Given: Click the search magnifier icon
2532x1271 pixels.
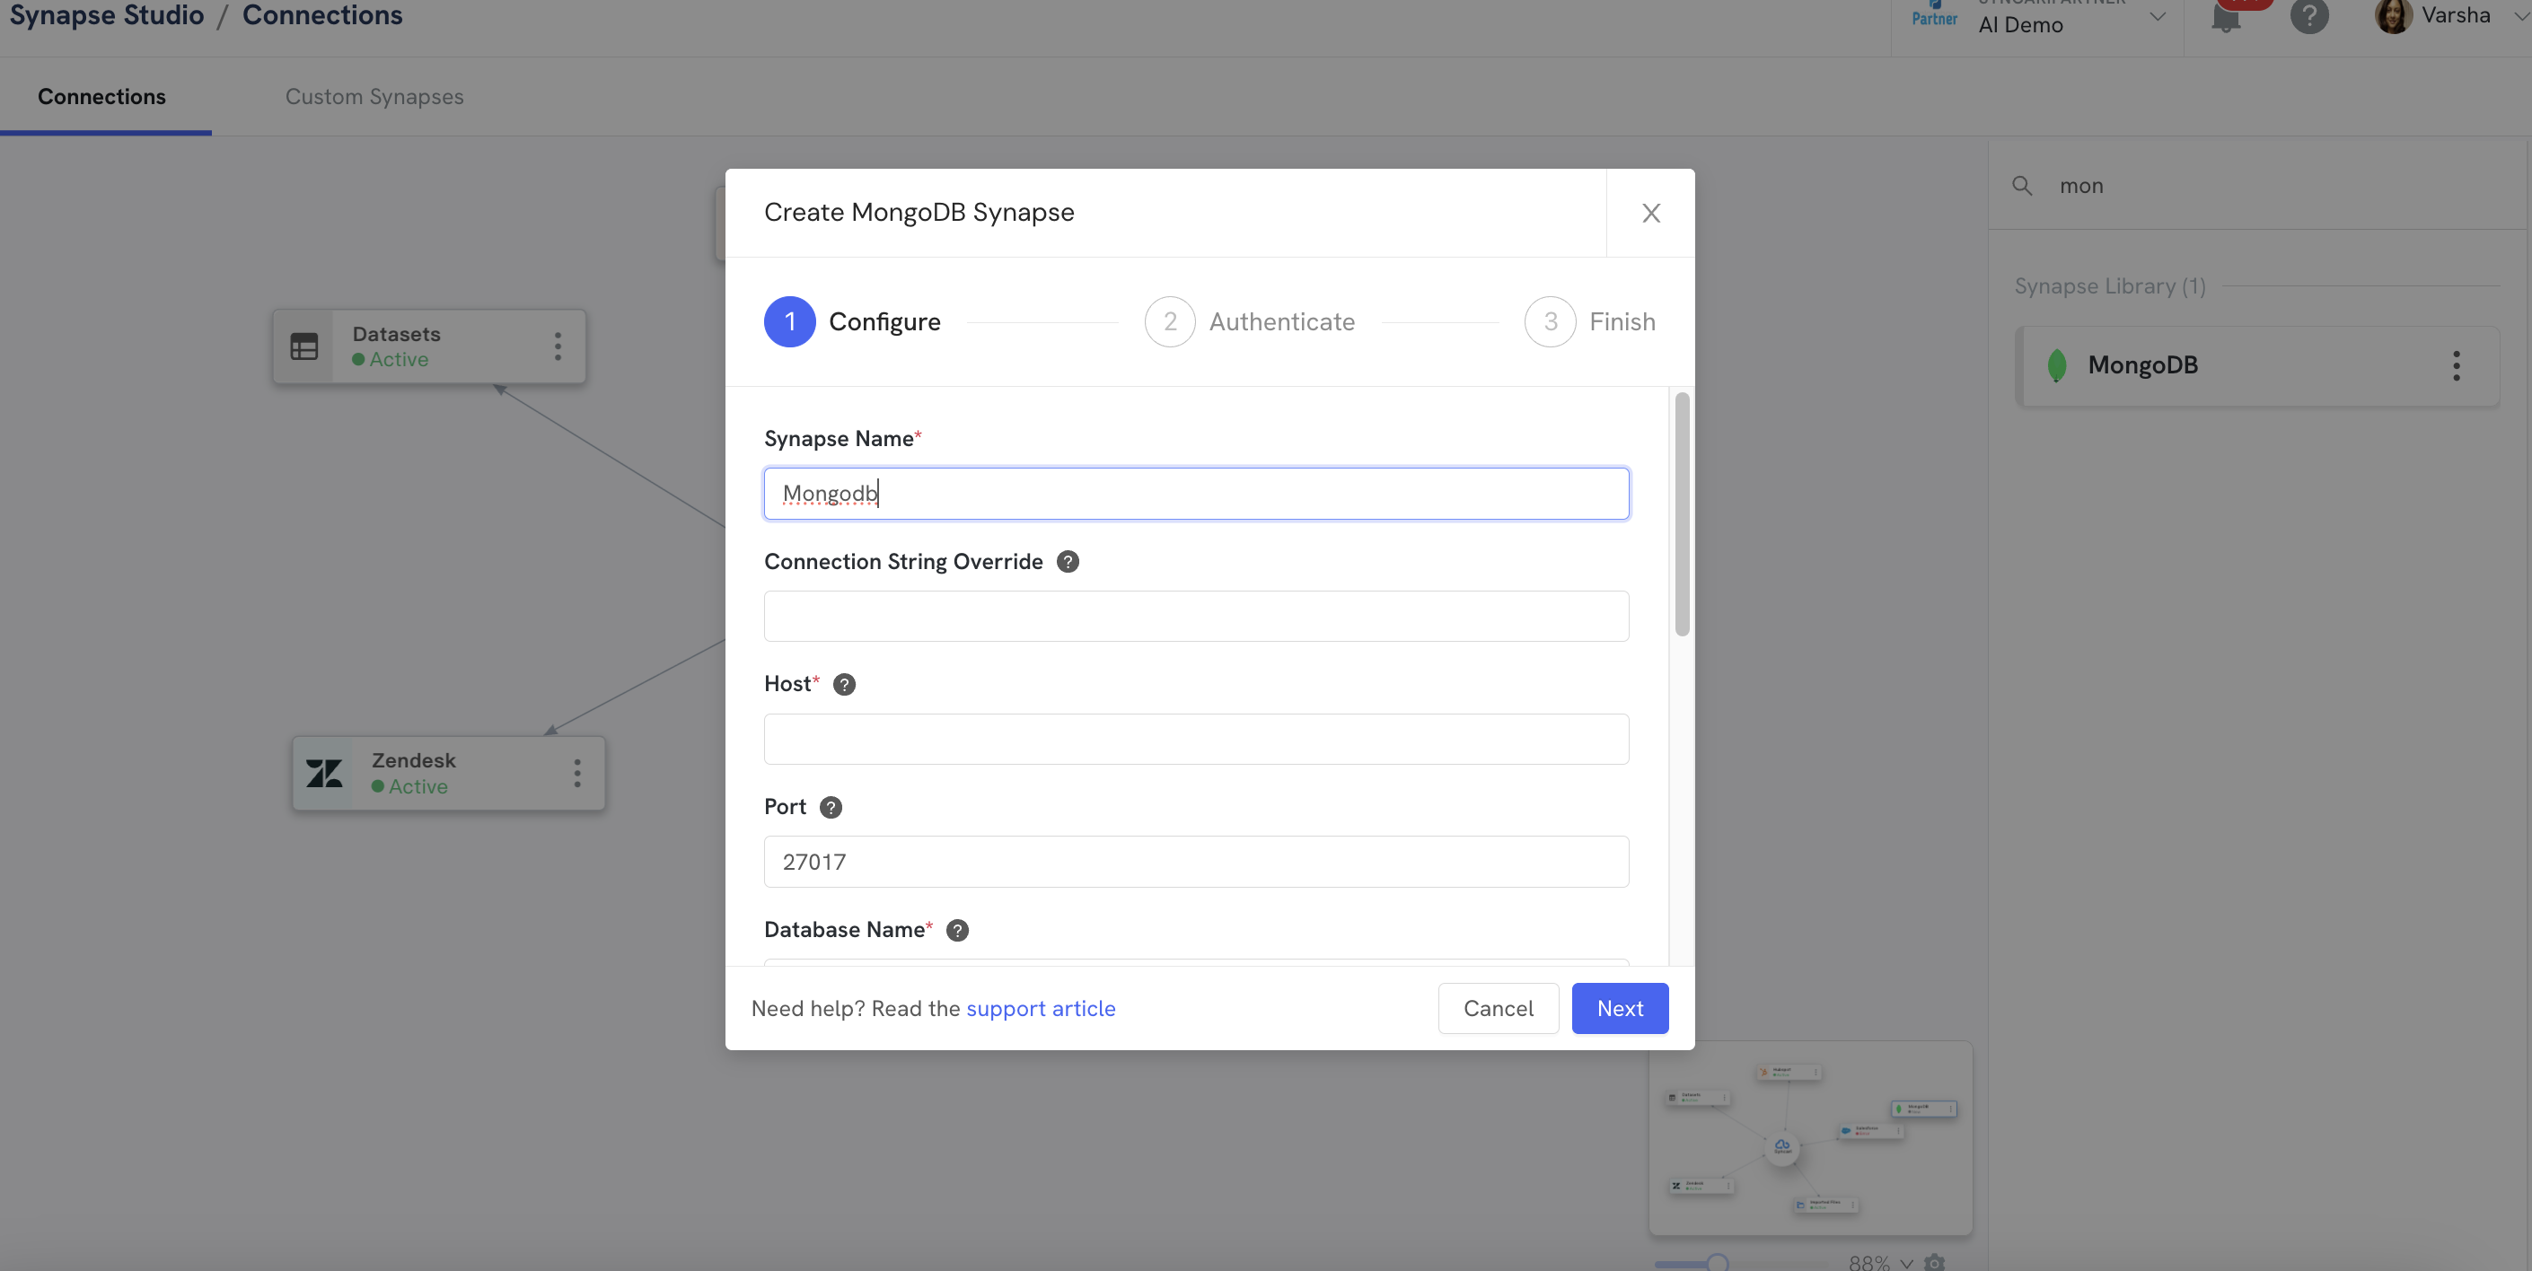Looking at the screenshot, I should pyautogui.click(x=2022, y=186).
